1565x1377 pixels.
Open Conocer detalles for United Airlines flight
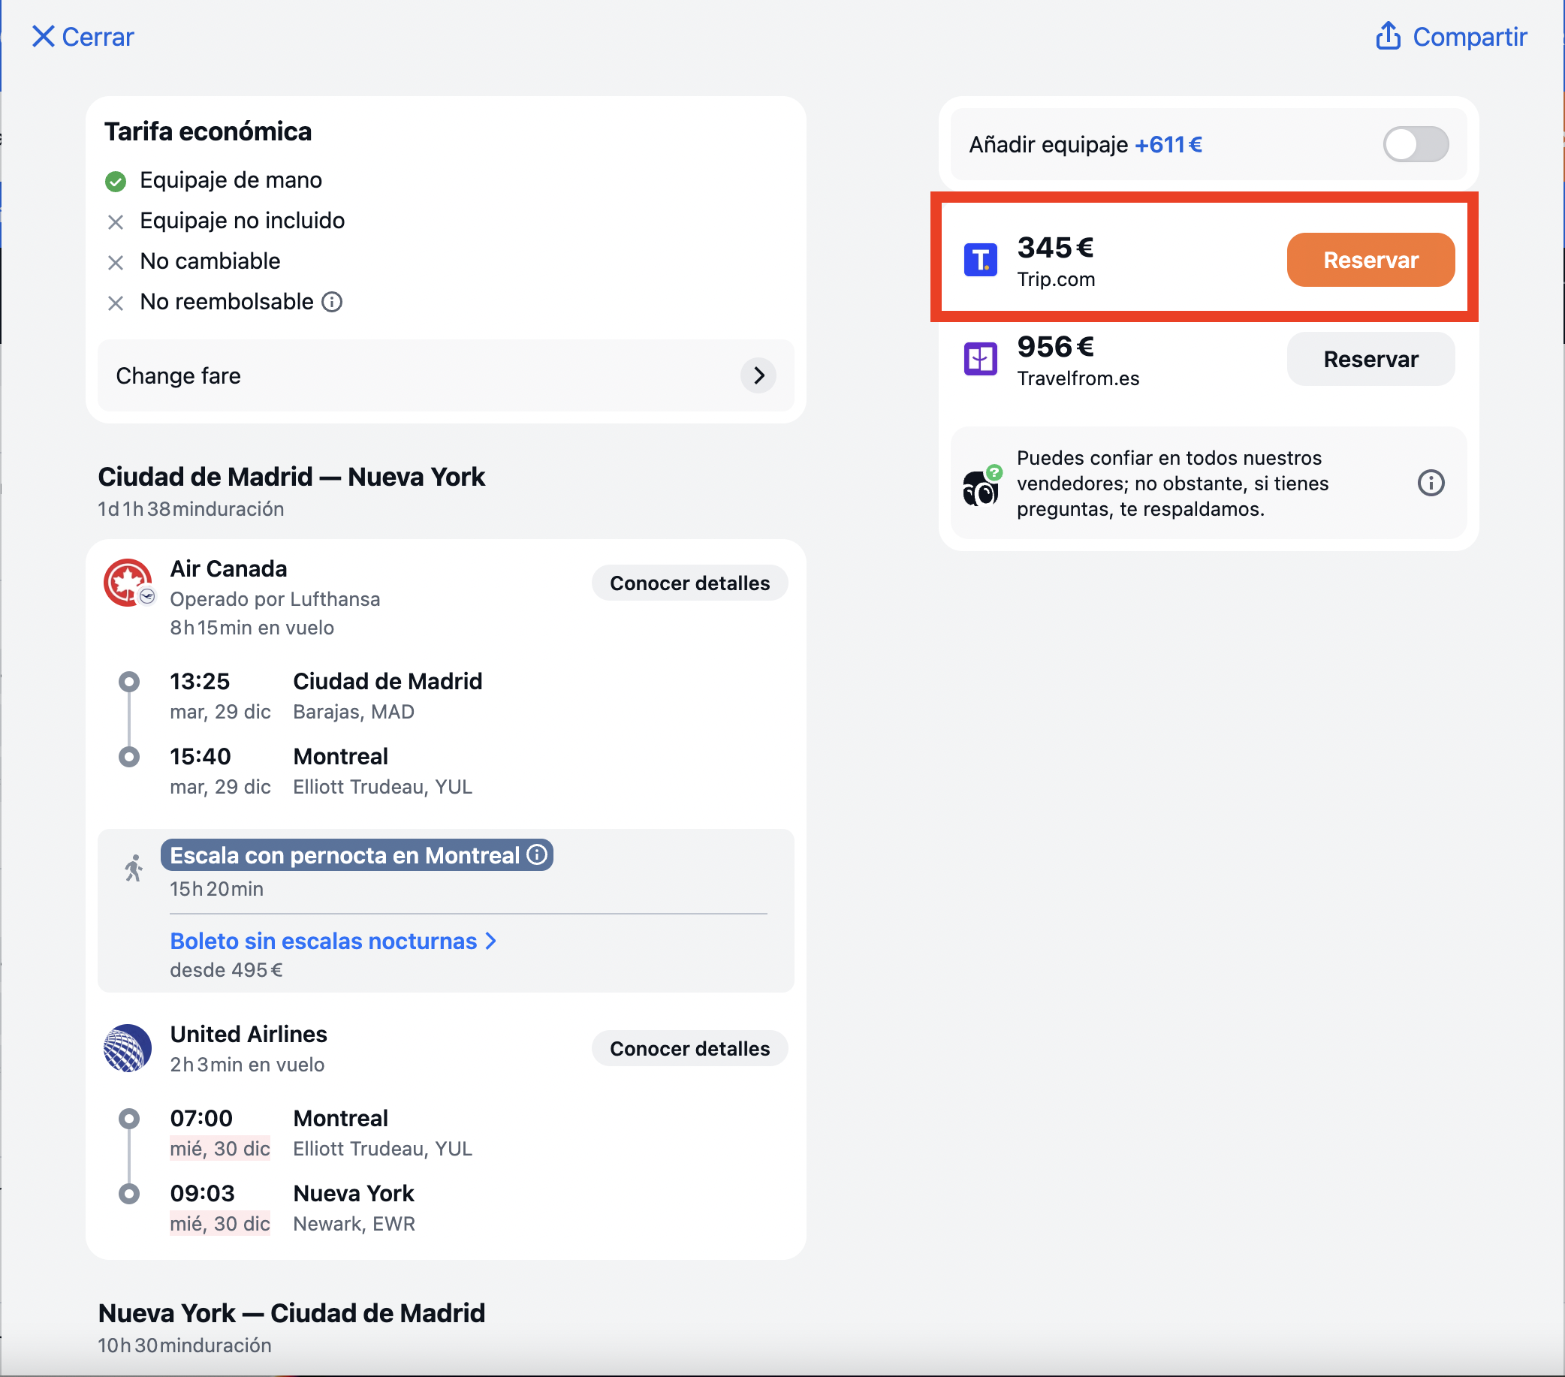click(689, 1049)
